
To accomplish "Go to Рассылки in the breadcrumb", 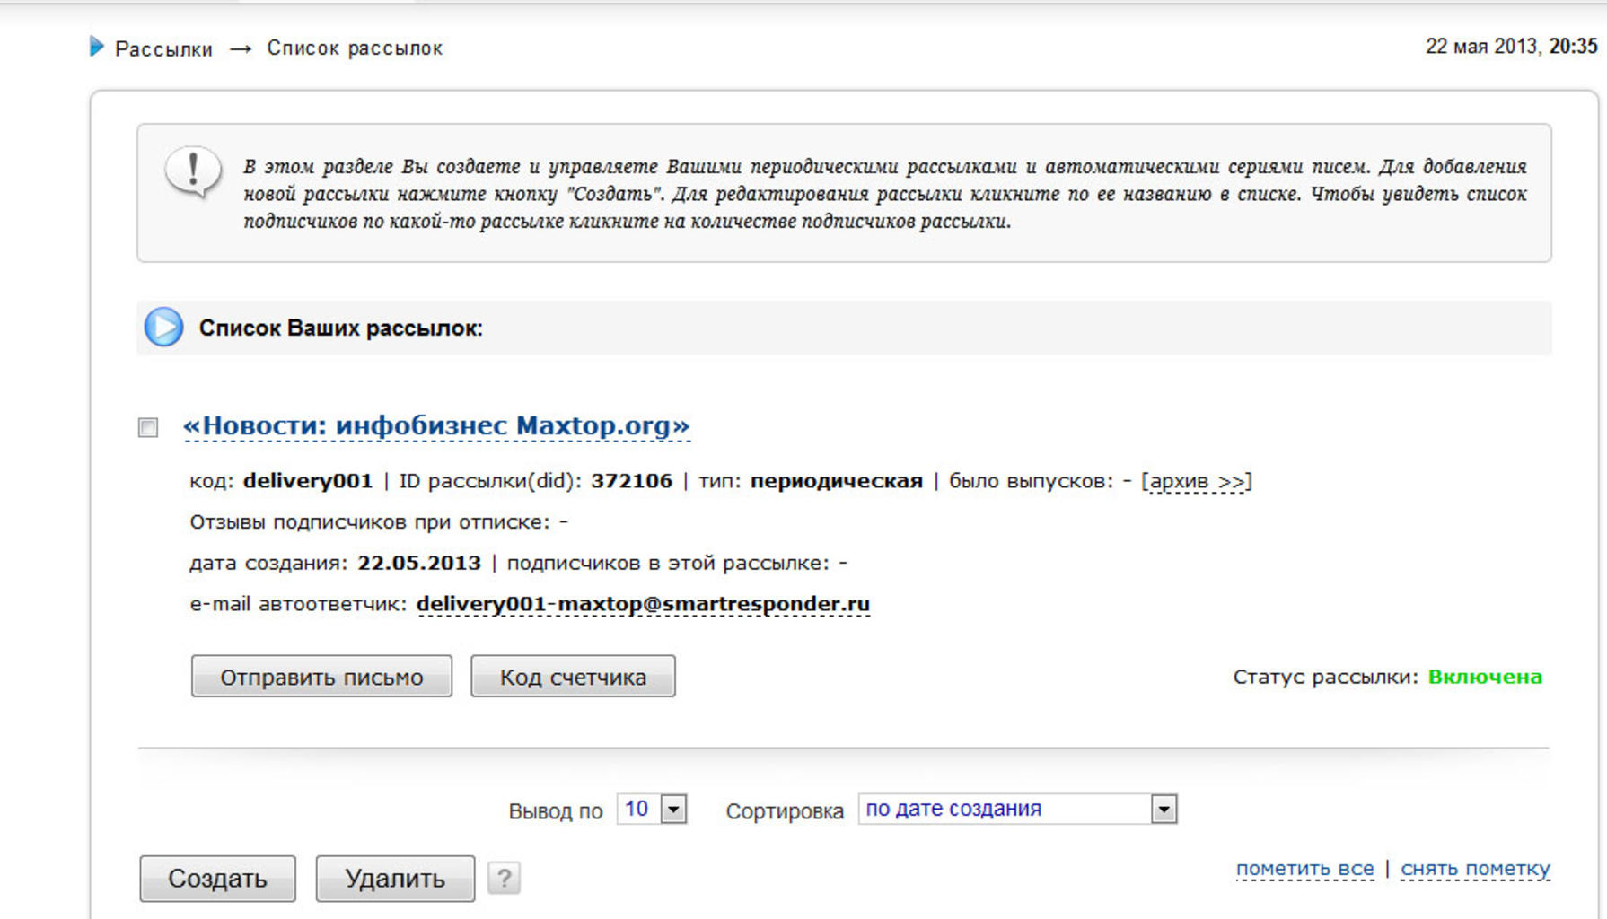I will [163, 48].
